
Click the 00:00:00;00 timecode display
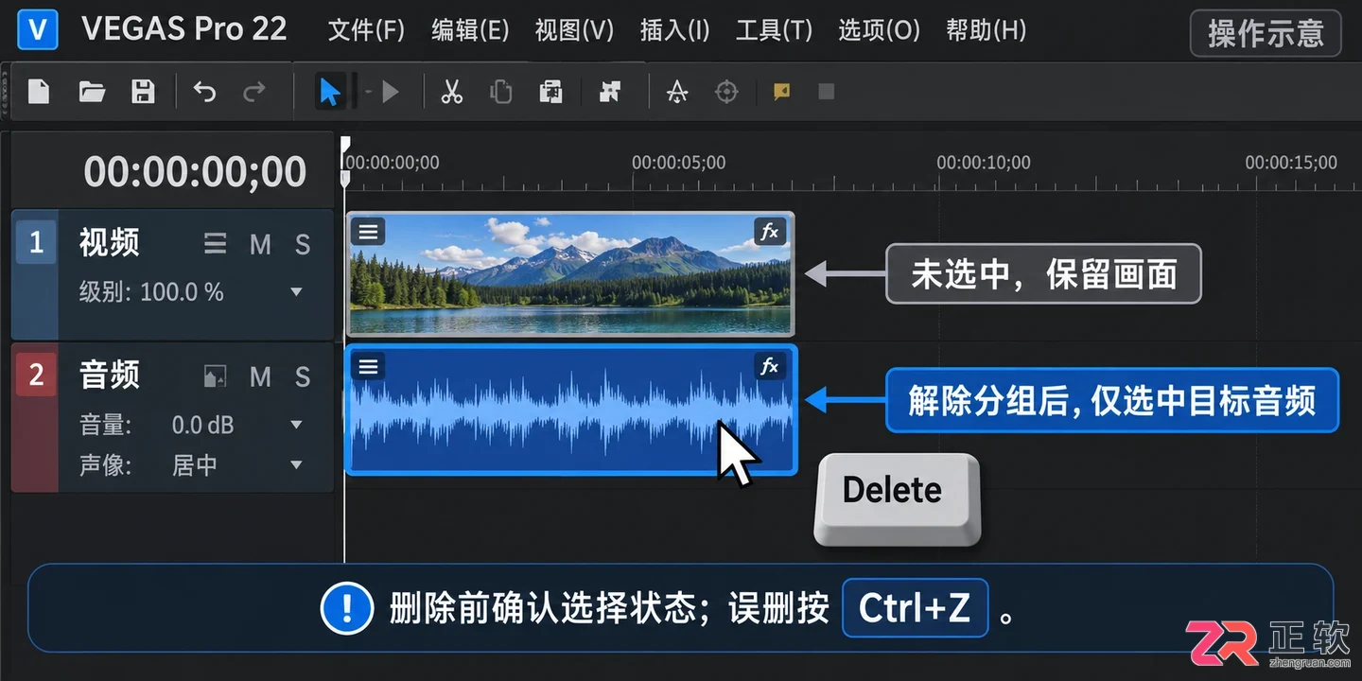coord(195,172)
